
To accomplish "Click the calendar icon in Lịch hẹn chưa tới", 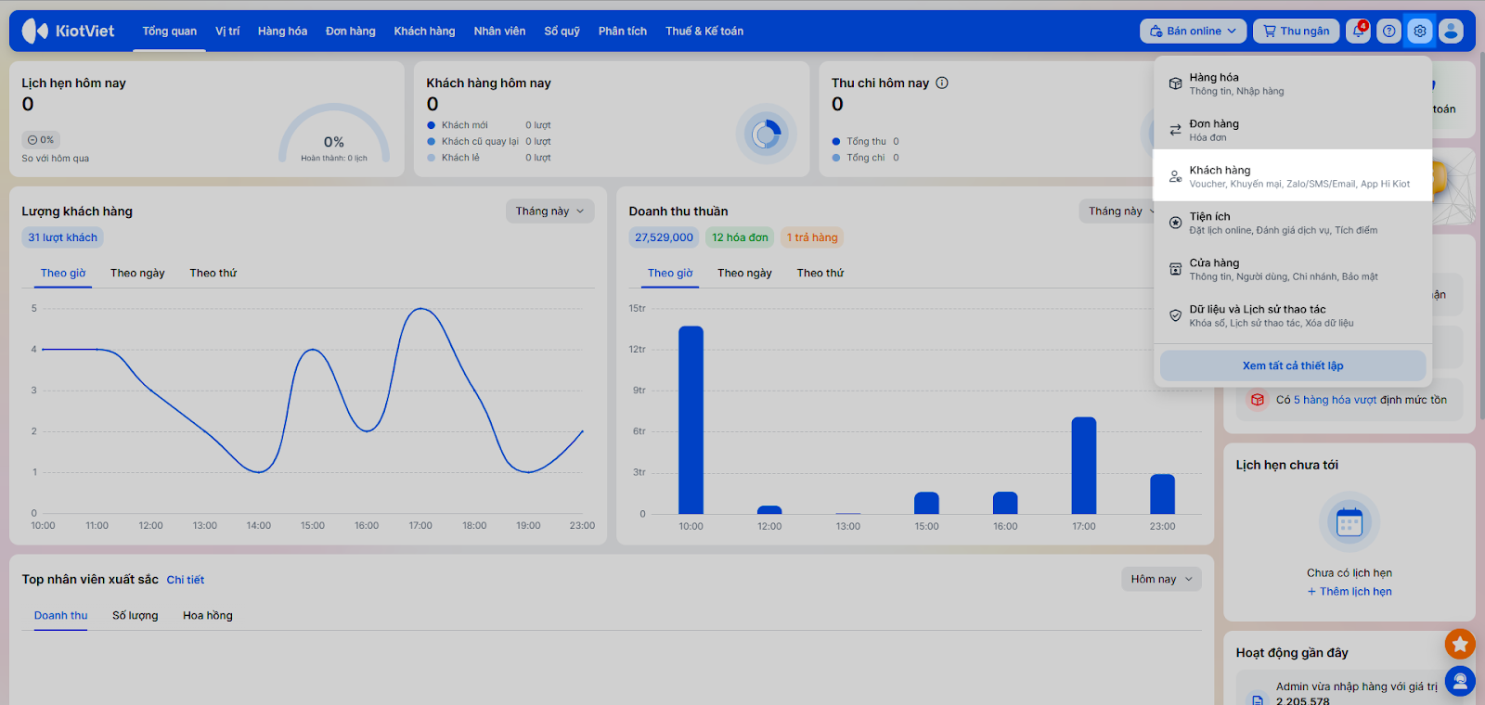I will coord(1349,522).
